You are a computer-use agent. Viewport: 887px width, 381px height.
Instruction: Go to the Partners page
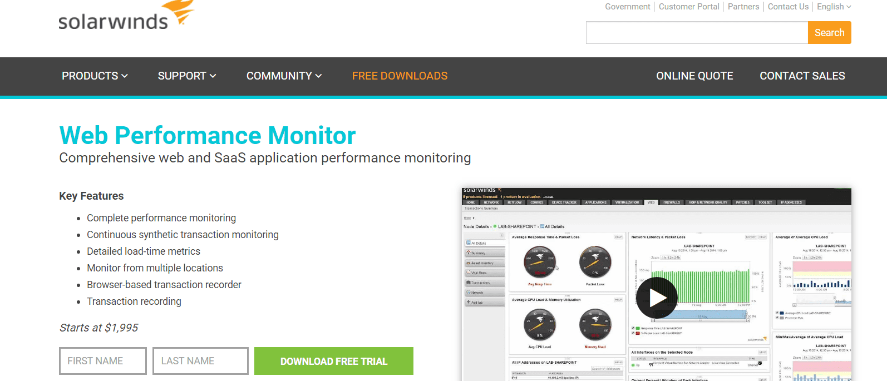point(743,7)
